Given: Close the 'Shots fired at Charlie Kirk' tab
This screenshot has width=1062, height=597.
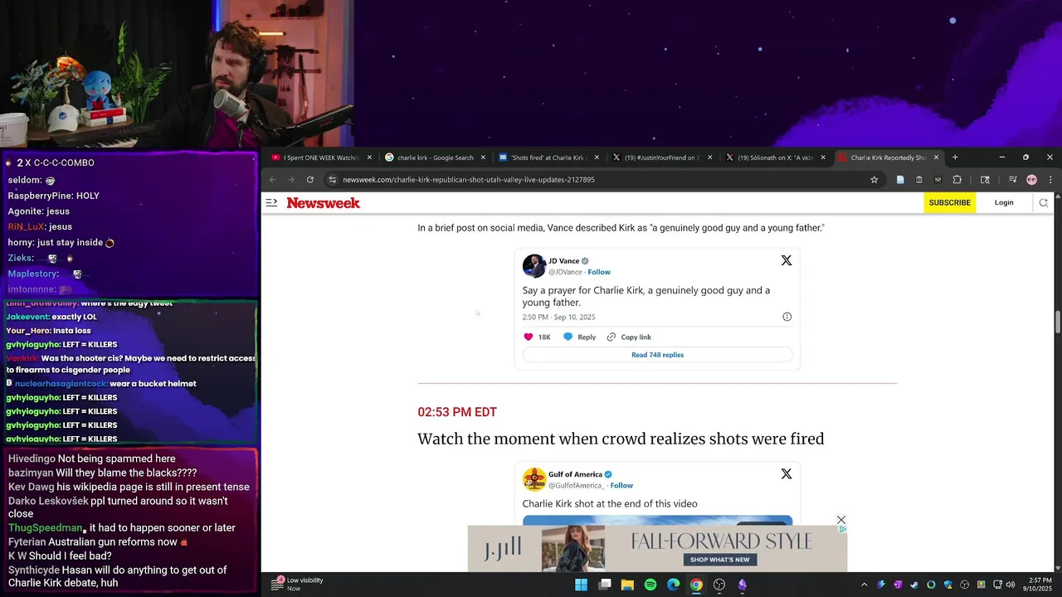Looking at the screenshot, I should [x=596, y=158].
